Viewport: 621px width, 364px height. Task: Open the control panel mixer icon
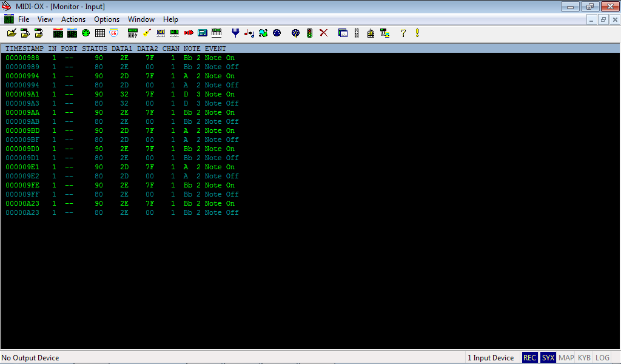[133, 33]
